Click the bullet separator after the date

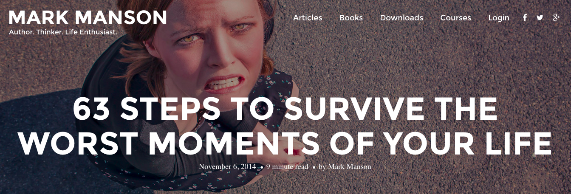coord(262,167)
